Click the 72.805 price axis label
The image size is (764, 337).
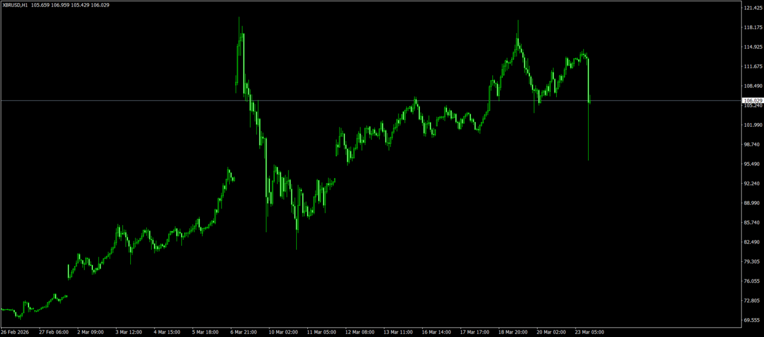(x=753, y=301)
